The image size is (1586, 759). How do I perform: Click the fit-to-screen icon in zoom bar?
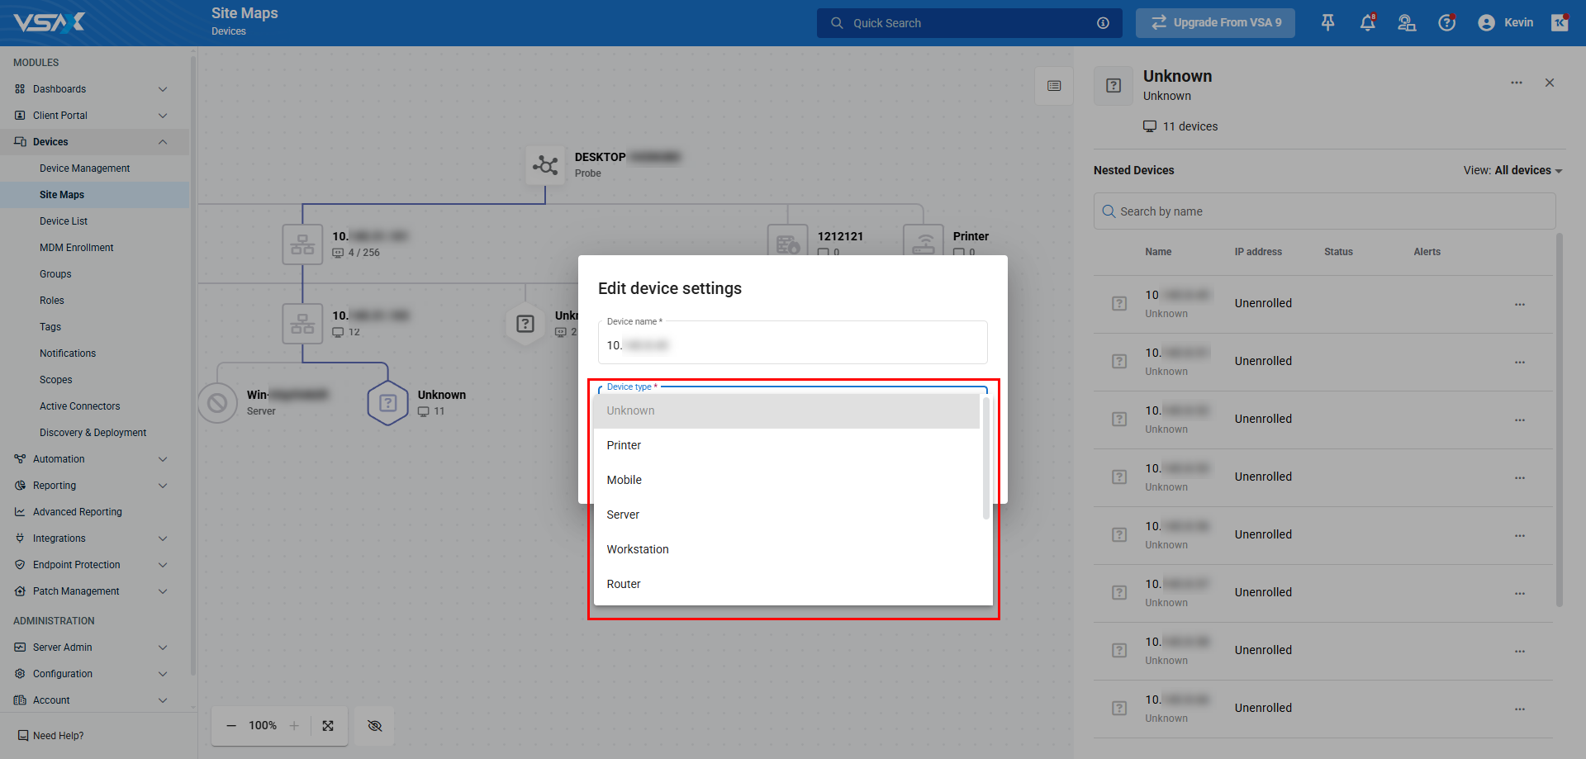coord(328,726)
